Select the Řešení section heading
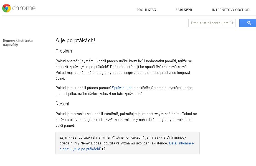This screenshot has width=256, height=166. (x=62, y=104)
